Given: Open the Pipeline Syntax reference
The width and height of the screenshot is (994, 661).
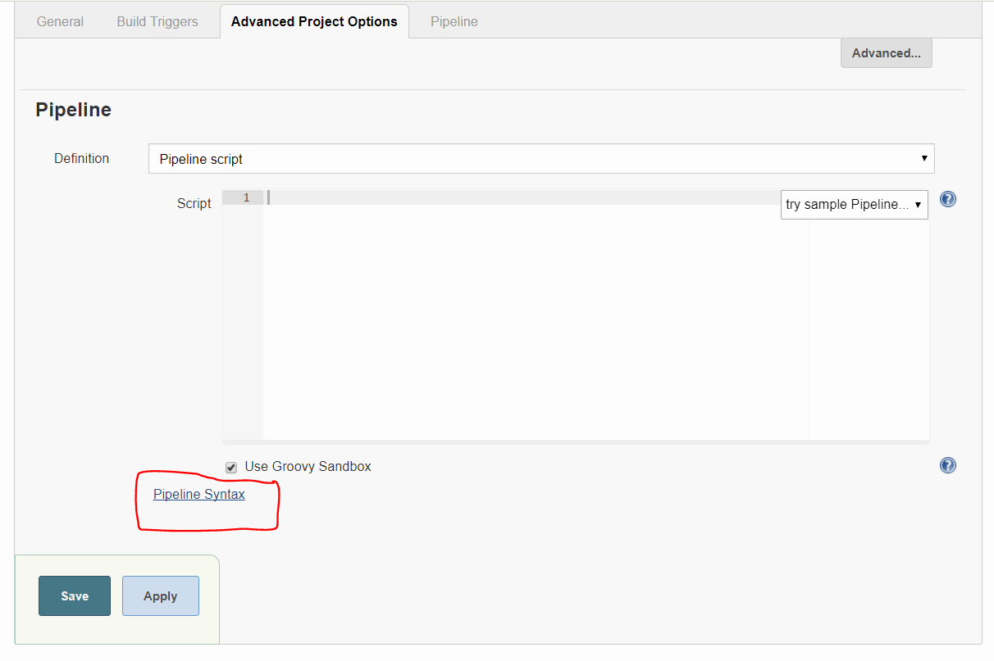Looking at the screenshot, I should coord(198,494).
